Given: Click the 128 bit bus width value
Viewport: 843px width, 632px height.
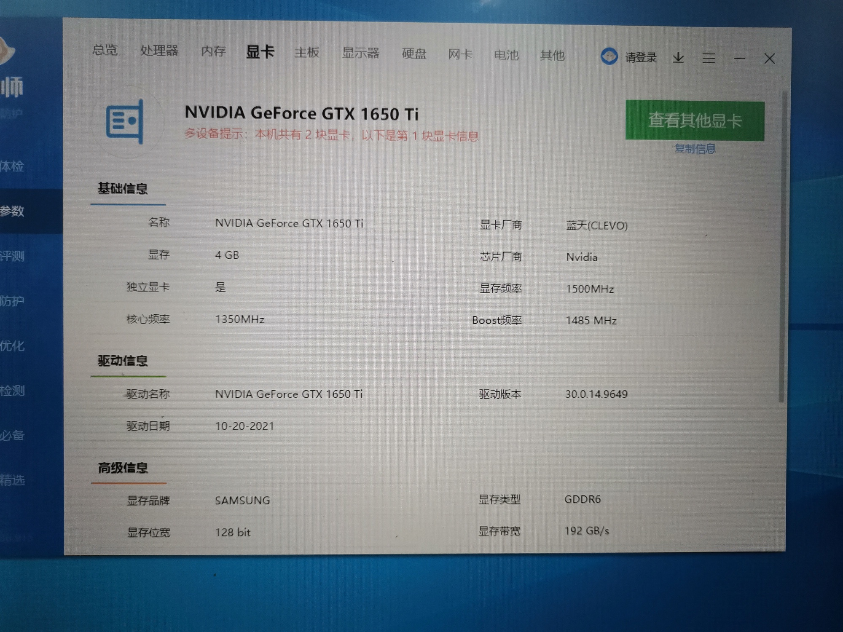Looking at the screenshot, I should [x=233, y=532].
